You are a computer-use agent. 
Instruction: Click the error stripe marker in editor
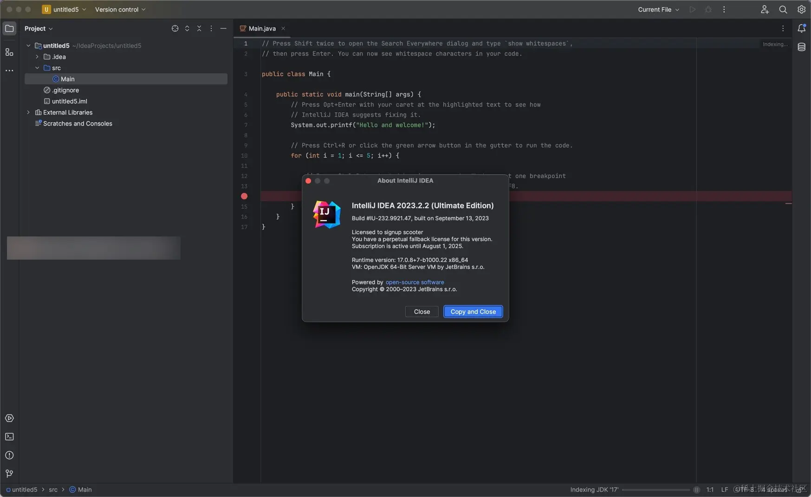point(788,204)
